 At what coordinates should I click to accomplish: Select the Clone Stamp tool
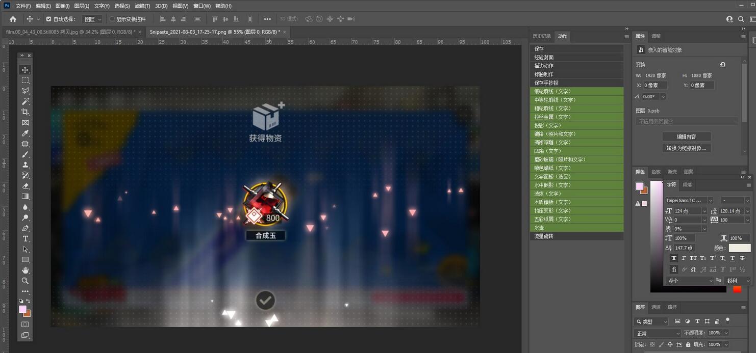coord(25,165)
